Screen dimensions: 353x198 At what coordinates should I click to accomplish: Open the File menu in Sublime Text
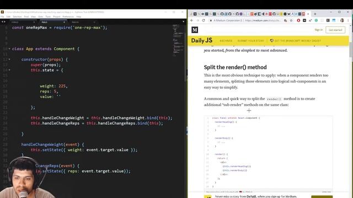click(x=2, y=16)
